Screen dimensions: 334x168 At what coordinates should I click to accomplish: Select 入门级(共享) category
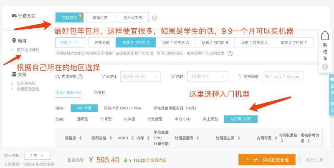(x=241, y=119)
